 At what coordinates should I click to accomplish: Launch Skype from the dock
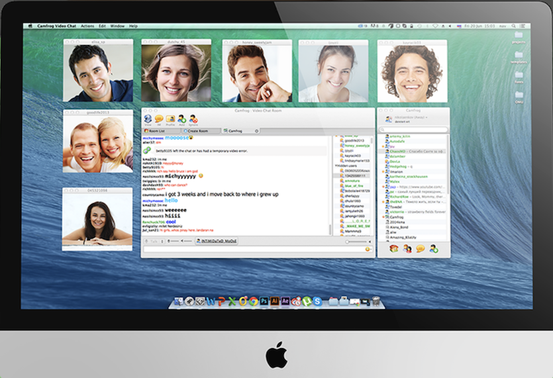pos(317,301)
